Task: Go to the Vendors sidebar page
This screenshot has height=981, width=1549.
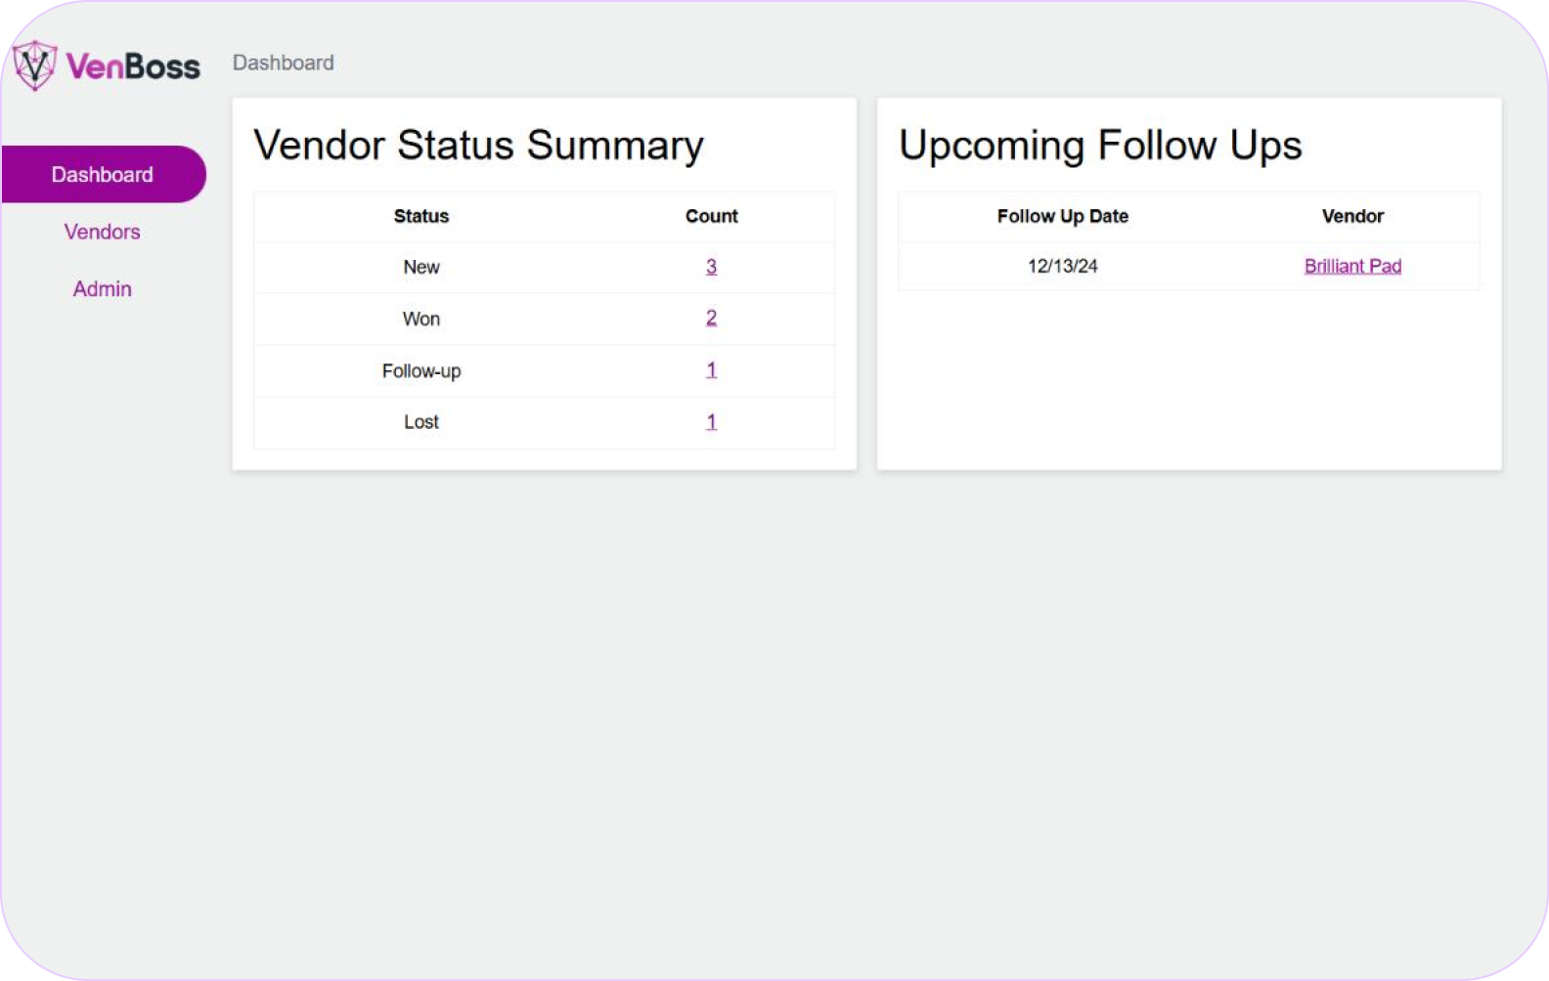Action: (x=103, y=232)
